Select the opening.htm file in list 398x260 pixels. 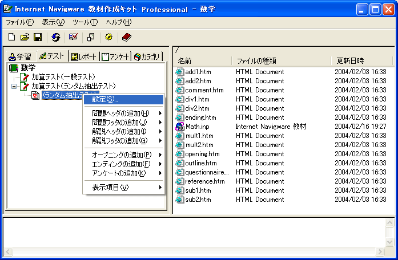[x=202, y=154]
